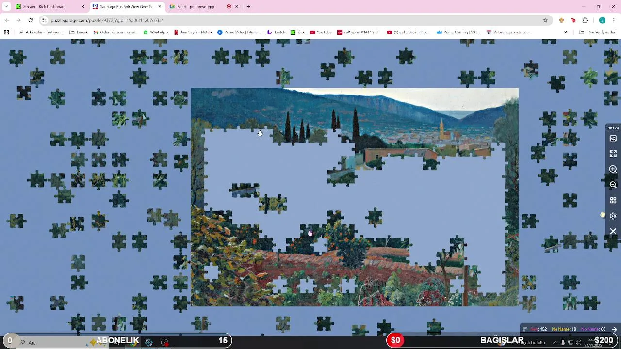Open the Netflix Ana Sayfa bookmark
621x349 pixels.
coord(193,32)
